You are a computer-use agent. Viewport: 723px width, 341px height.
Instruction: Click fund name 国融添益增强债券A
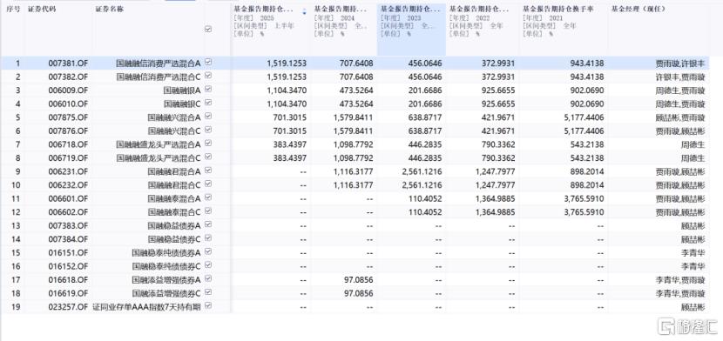[x=166, y=280]
